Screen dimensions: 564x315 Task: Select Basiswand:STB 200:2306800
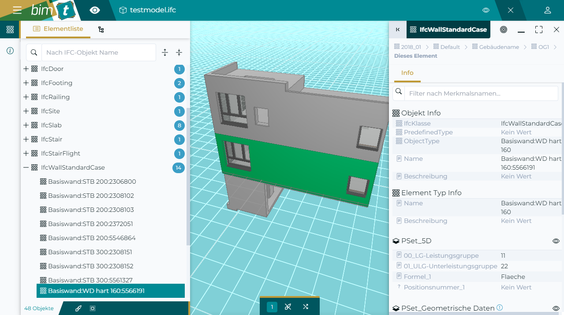click(92, 182)
